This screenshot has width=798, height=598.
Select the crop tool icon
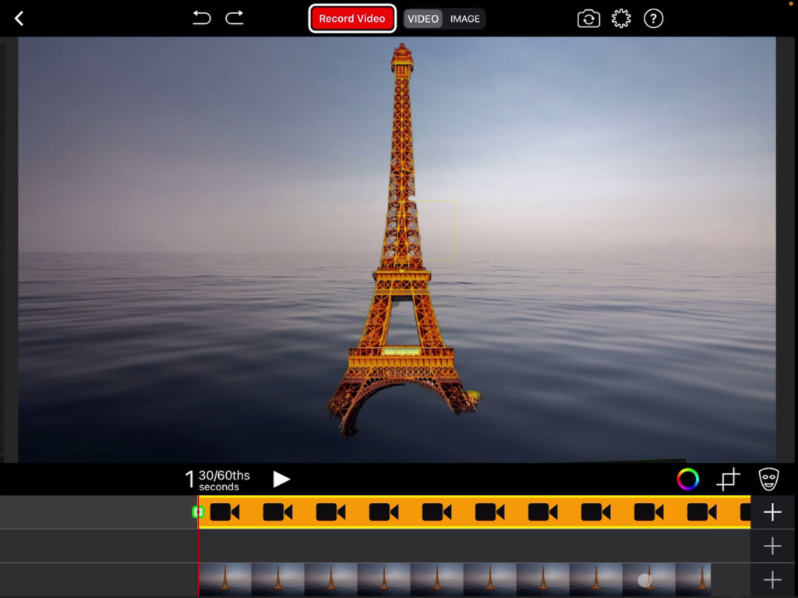tap(728, 479)
